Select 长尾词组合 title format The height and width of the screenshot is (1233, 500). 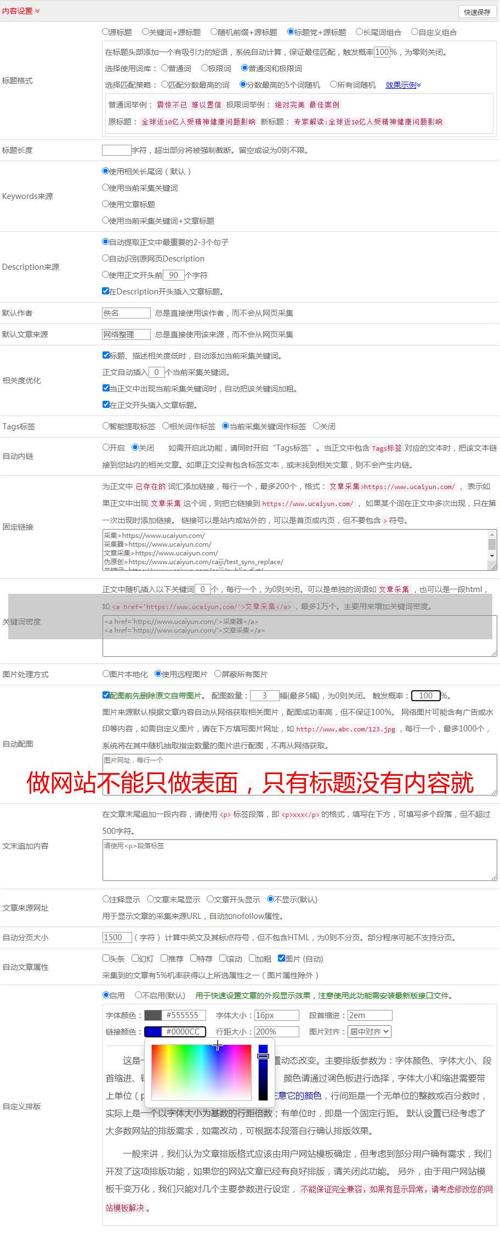point(360,32)
